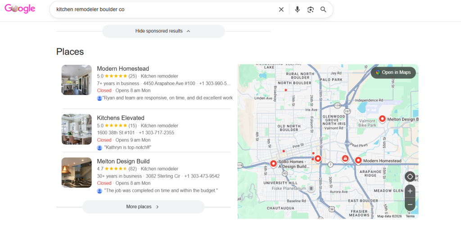The width and height of the screenshot is (461, 227).
Task: Click phone number +1 303-717-2355
Action: pos(156,133)
